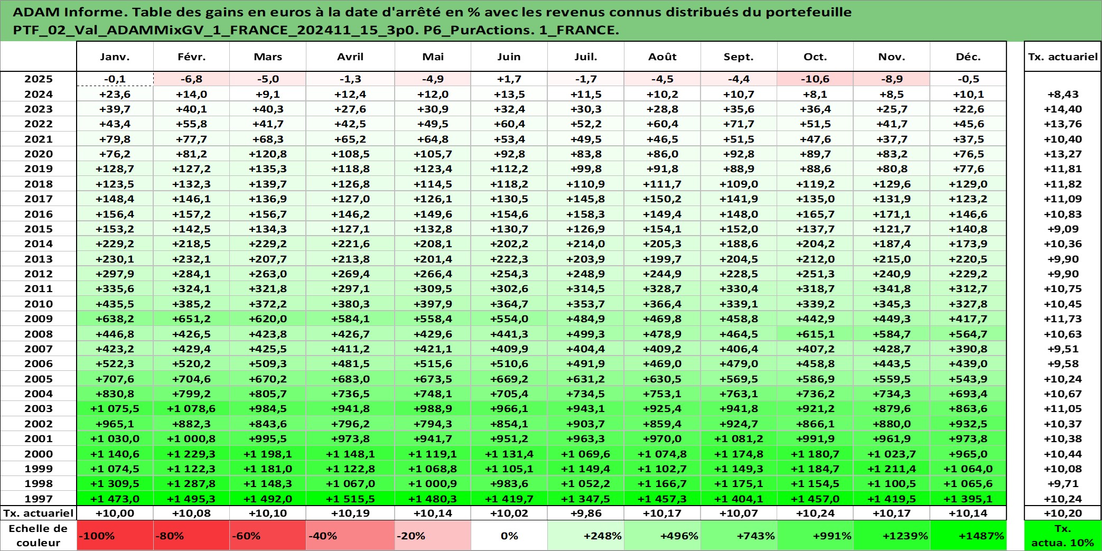This screenshot has width=1102, height=551.
Task: Select the +171,1 cell in 2016 row
Action: click(x=892, y=214)
